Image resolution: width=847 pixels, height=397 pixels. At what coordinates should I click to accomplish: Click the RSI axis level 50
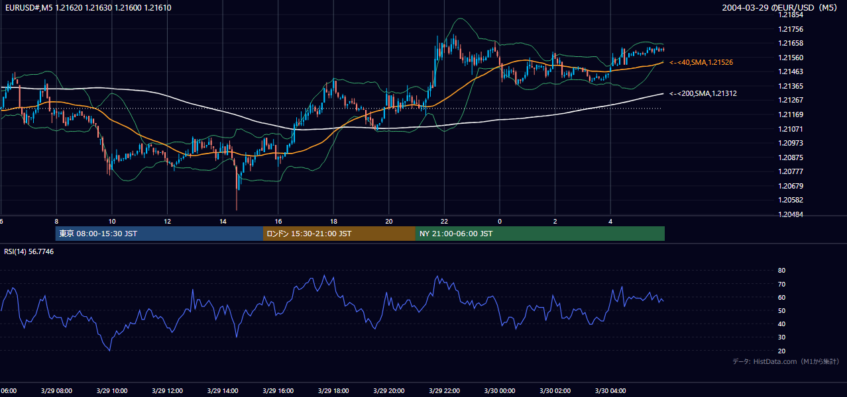pyautogui.click(x=781, y=310)
